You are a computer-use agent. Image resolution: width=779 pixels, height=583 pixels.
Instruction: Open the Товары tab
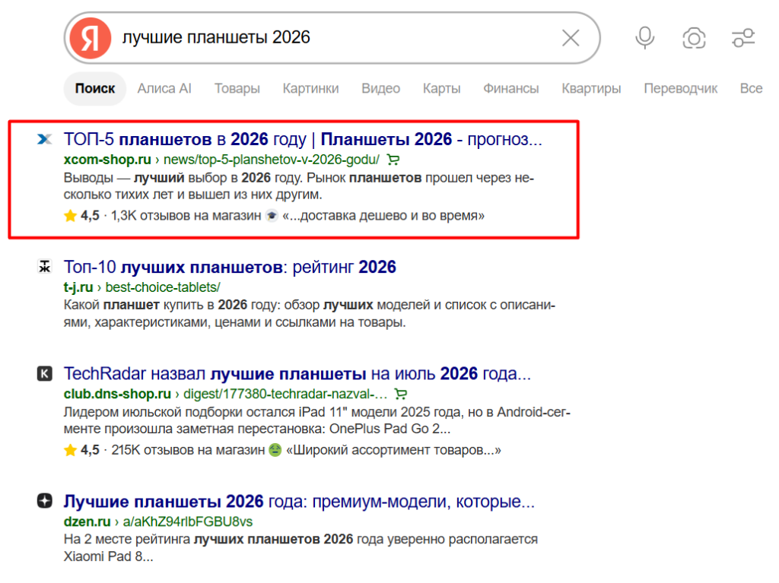click(x=237, y=88)
